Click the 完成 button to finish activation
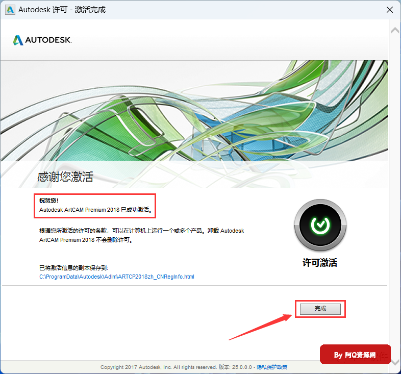Image resolution: width=401 pixels, height=374 pixels. 320,309
